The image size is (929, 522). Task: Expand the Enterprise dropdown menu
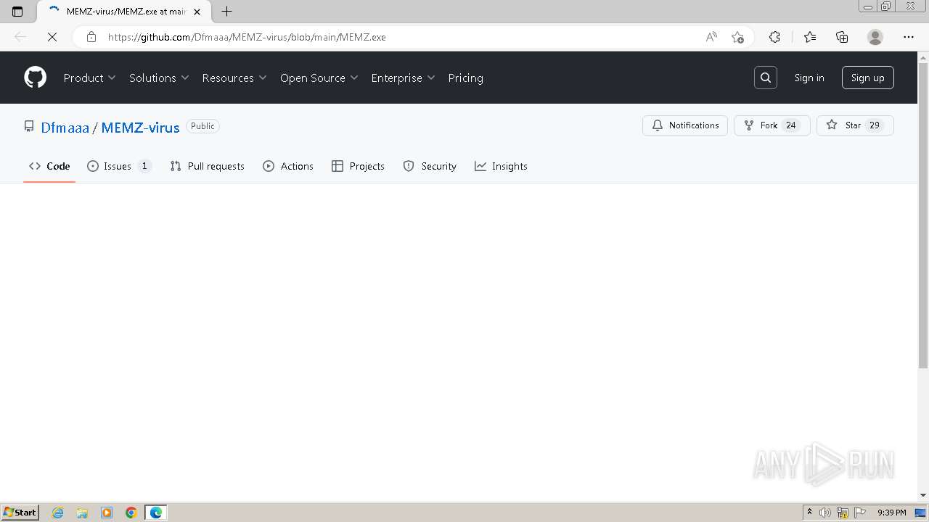[x=403, y=78]
